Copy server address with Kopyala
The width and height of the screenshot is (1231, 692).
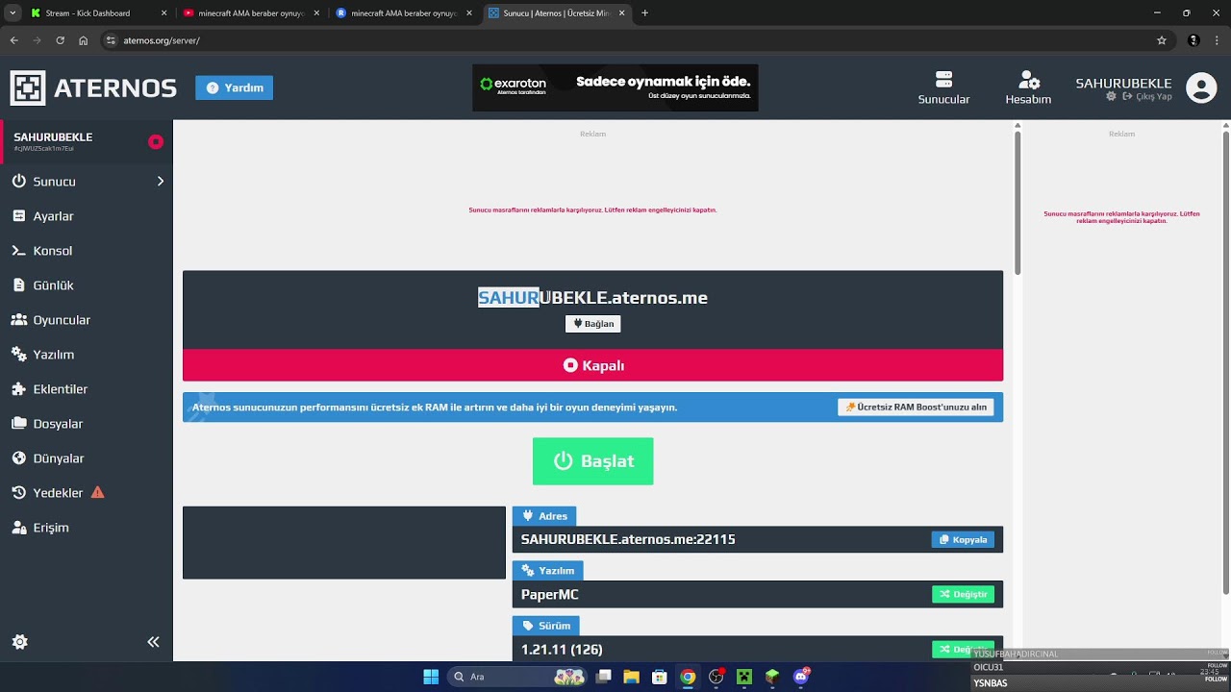(x=963, y=539)
